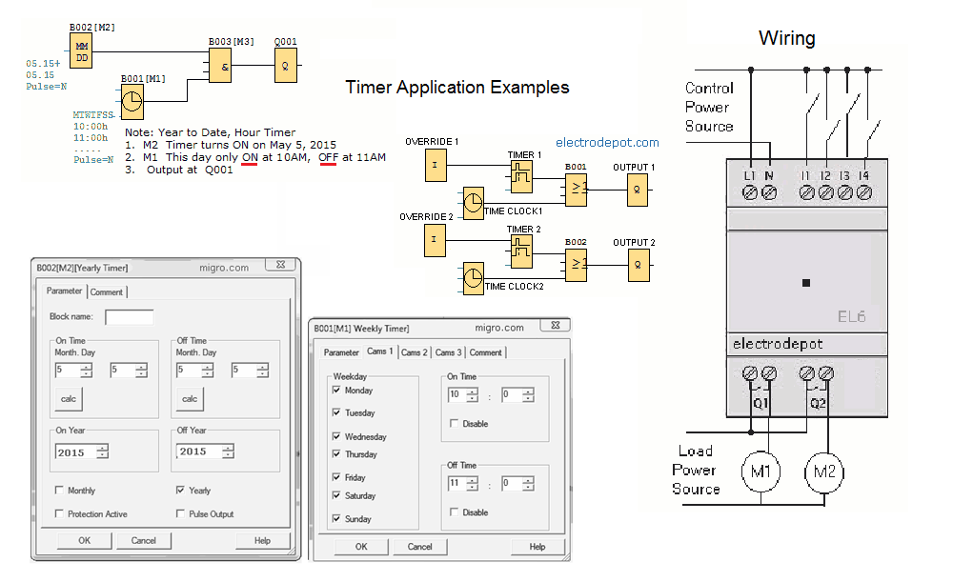Enable the Monthly checkbox
This screenshot has height=582, width=953.
[x=60, y=491]
